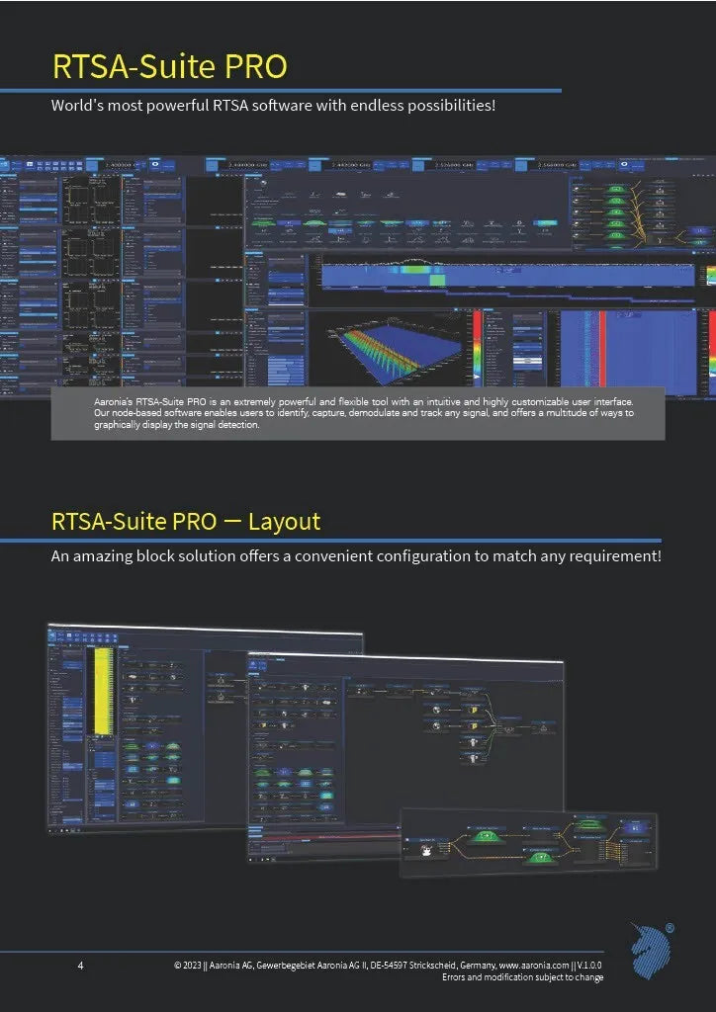
Task: Click the "Errors and modification subject to change" note
Action: pyautogui.click(x=522, y=977)
